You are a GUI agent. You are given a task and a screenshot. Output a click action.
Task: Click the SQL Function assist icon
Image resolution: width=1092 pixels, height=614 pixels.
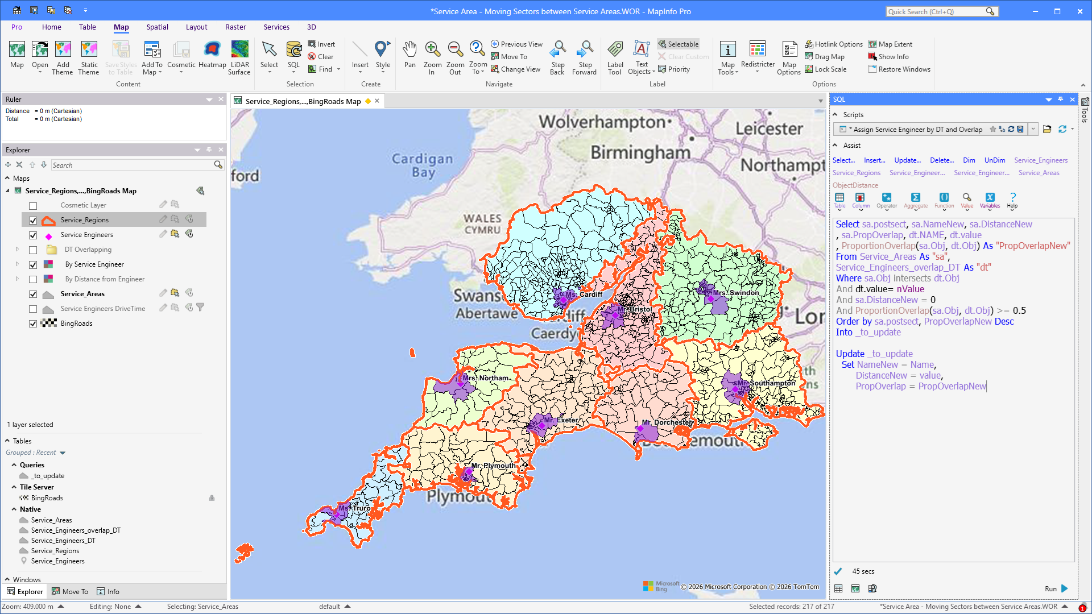pyautogui.click(x=944, y=200)
